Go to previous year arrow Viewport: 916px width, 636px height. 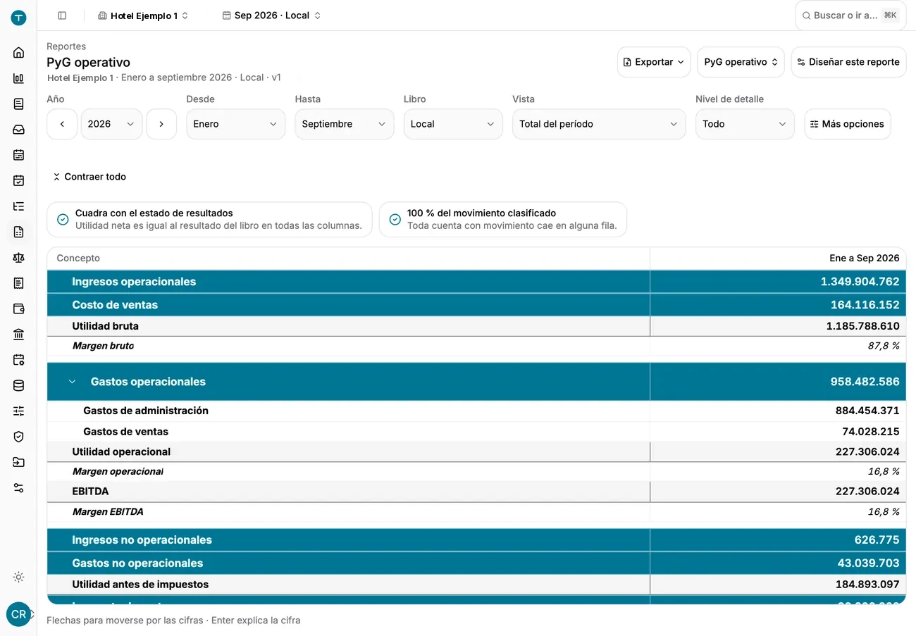[x=62, y=124]
